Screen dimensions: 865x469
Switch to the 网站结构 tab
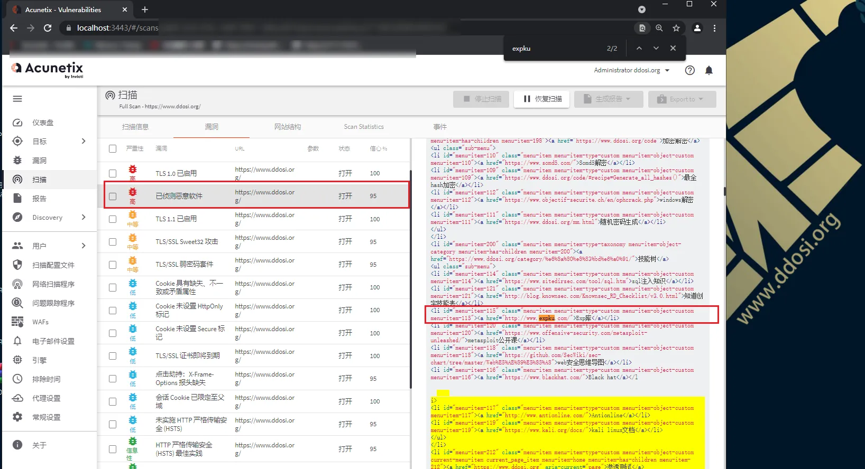pos(288,127)
